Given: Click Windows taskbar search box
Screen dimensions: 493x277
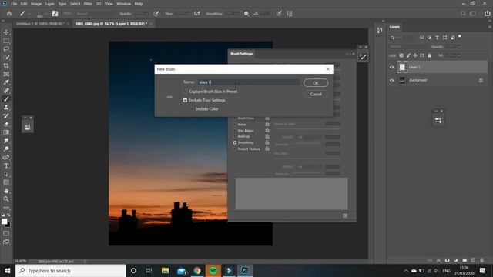Looking at the screenshot, I should (70, 270).
